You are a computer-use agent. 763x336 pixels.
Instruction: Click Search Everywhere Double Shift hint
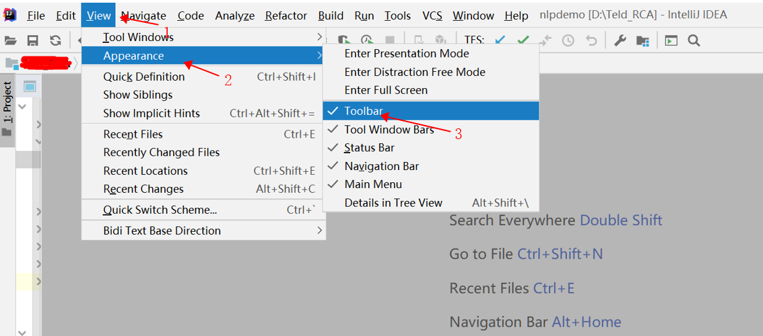point(556,220)
